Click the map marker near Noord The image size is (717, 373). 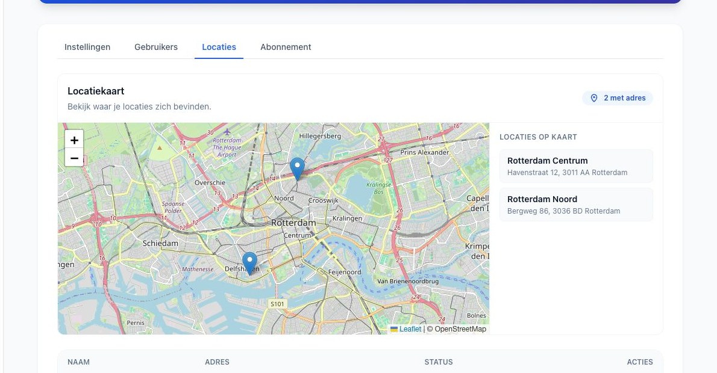tap(297, 170)
